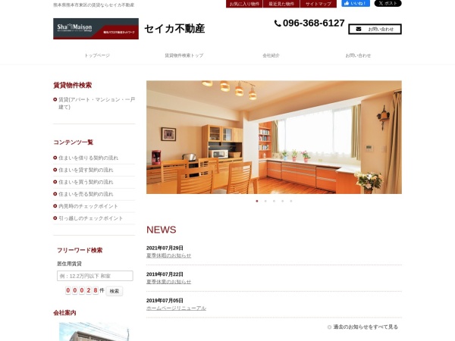Open 夏季休暇のお知らせ news link
The image size is (455, 341).
[x=168, y=256]
